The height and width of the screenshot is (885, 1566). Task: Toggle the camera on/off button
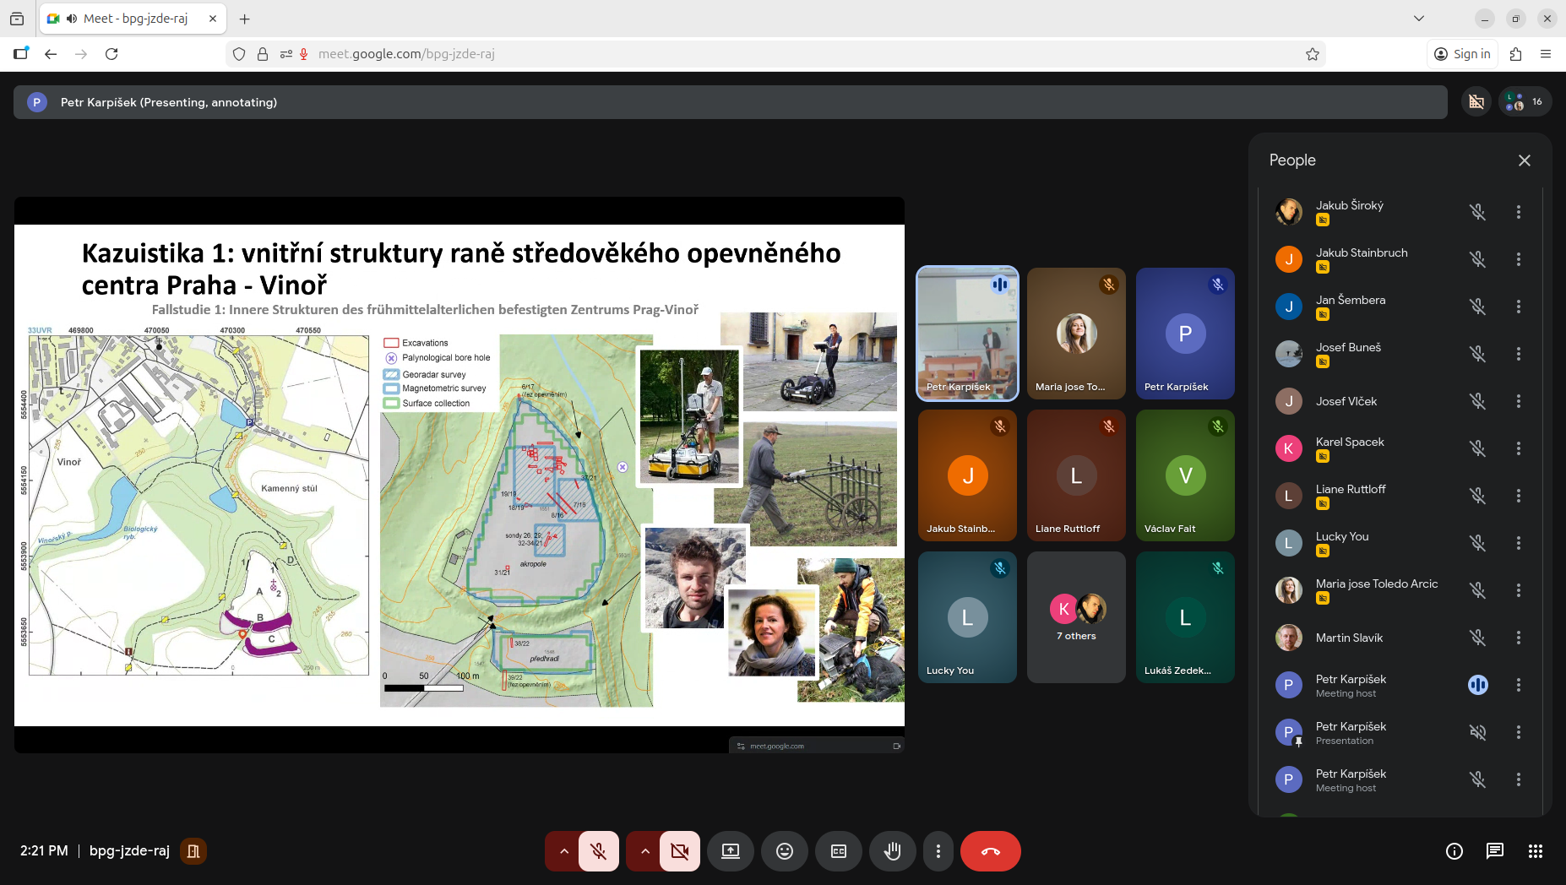click(x=679, y=851)
